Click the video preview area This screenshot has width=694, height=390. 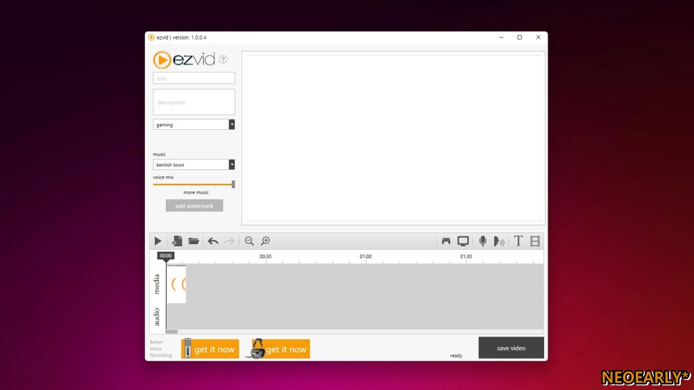point(393,137)
